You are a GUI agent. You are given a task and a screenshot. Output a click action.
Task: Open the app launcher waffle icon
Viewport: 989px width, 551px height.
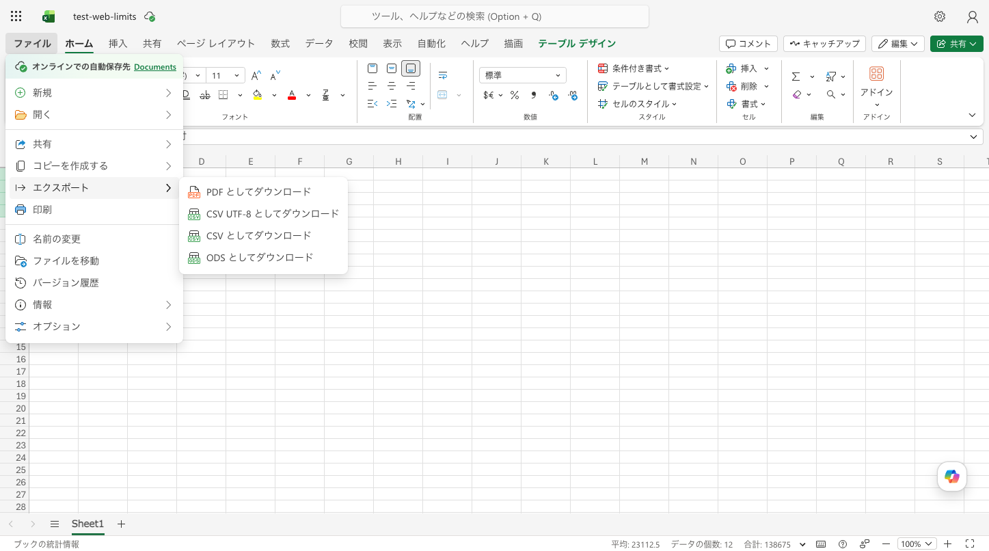[16, 16]
